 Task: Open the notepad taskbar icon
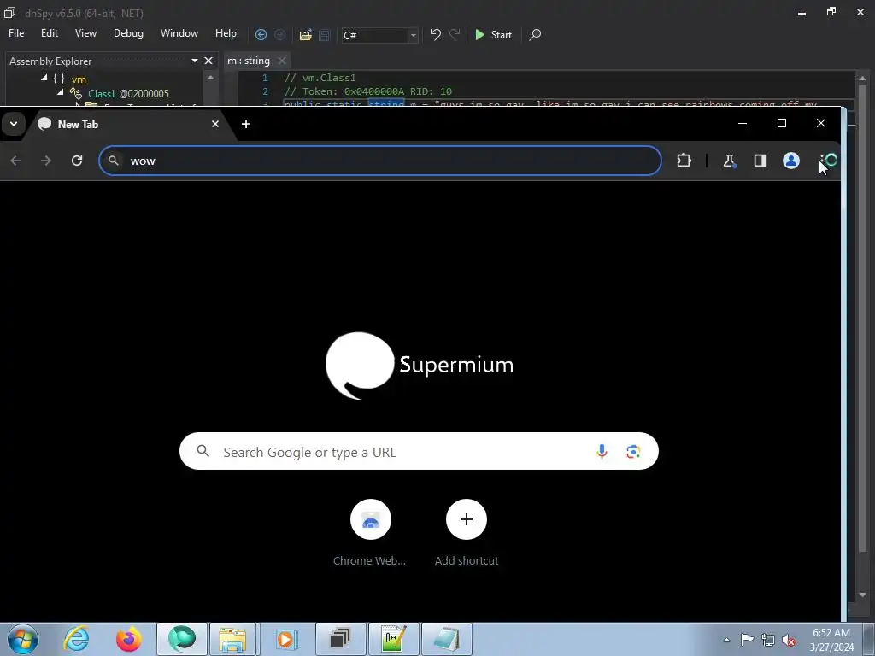(446, 639)
